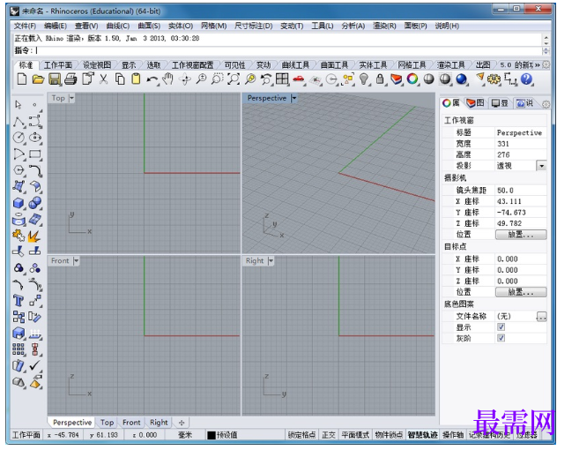Open the Print icon in toolbar

(x=71, y=79)
